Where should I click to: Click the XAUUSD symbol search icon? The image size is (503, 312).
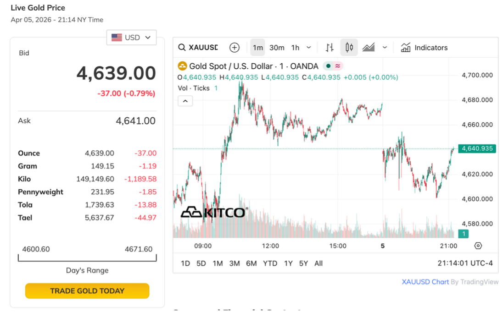click(x=182, y=48)
